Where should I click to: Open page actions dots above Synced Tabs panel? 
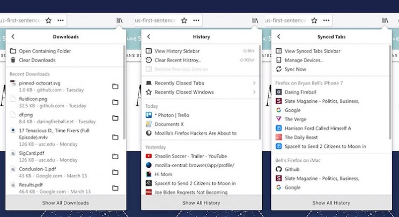[326, 20]
